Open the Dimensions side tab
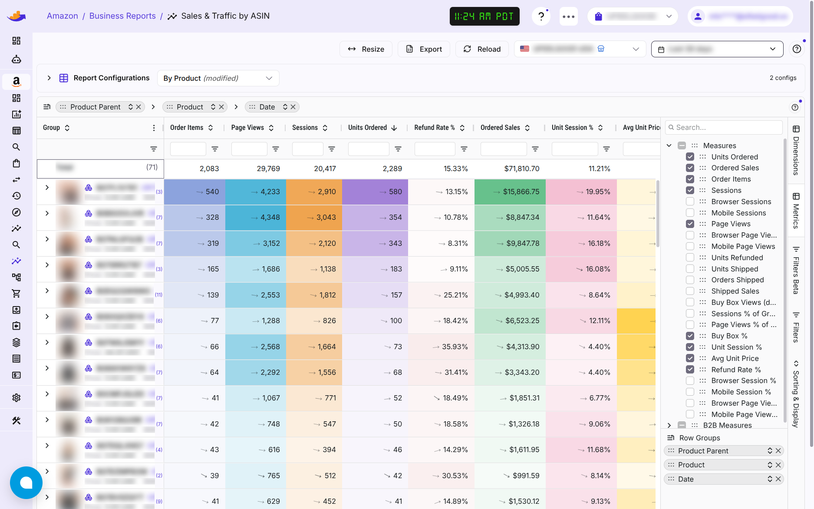The height and width of the screenshot is (509, 814). (x=796, y=150)
